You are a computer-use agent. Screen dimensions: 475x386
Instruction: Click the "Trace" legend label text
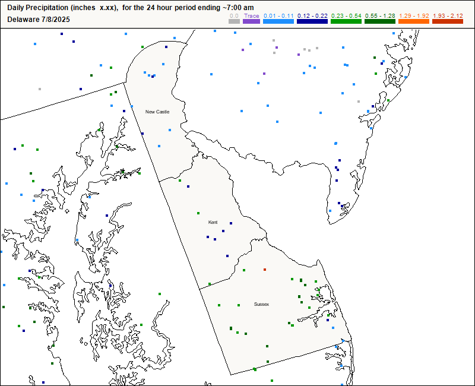[251, 16]
